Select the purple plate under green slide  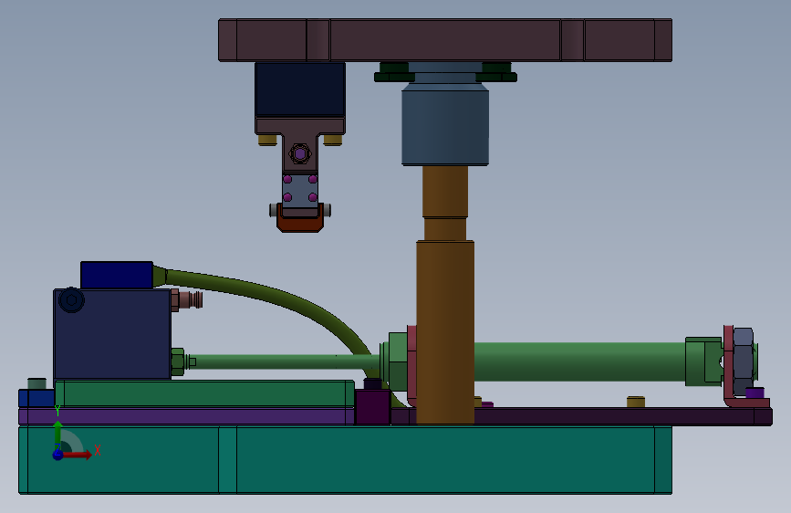187,416
